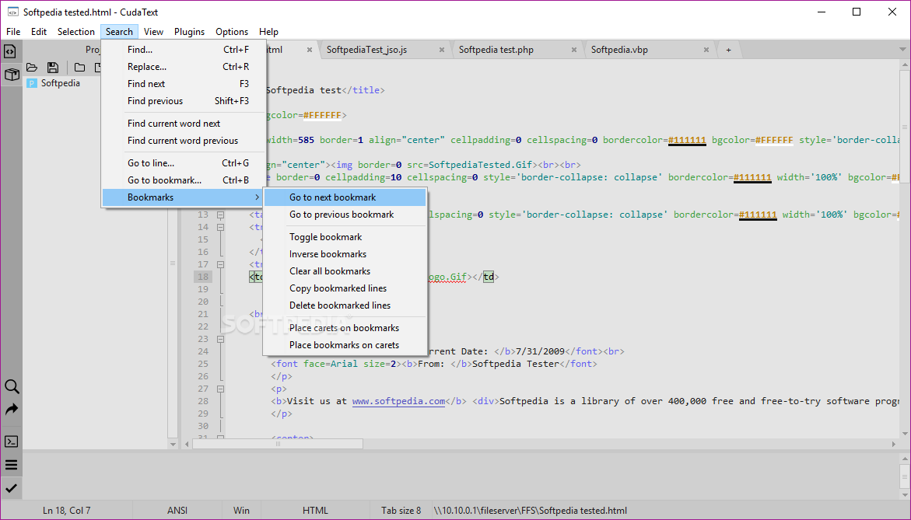The width and height of the screenshot is (911, 520).
Task: Select Copy bookmarked lines entry
Action: (345, 288)
